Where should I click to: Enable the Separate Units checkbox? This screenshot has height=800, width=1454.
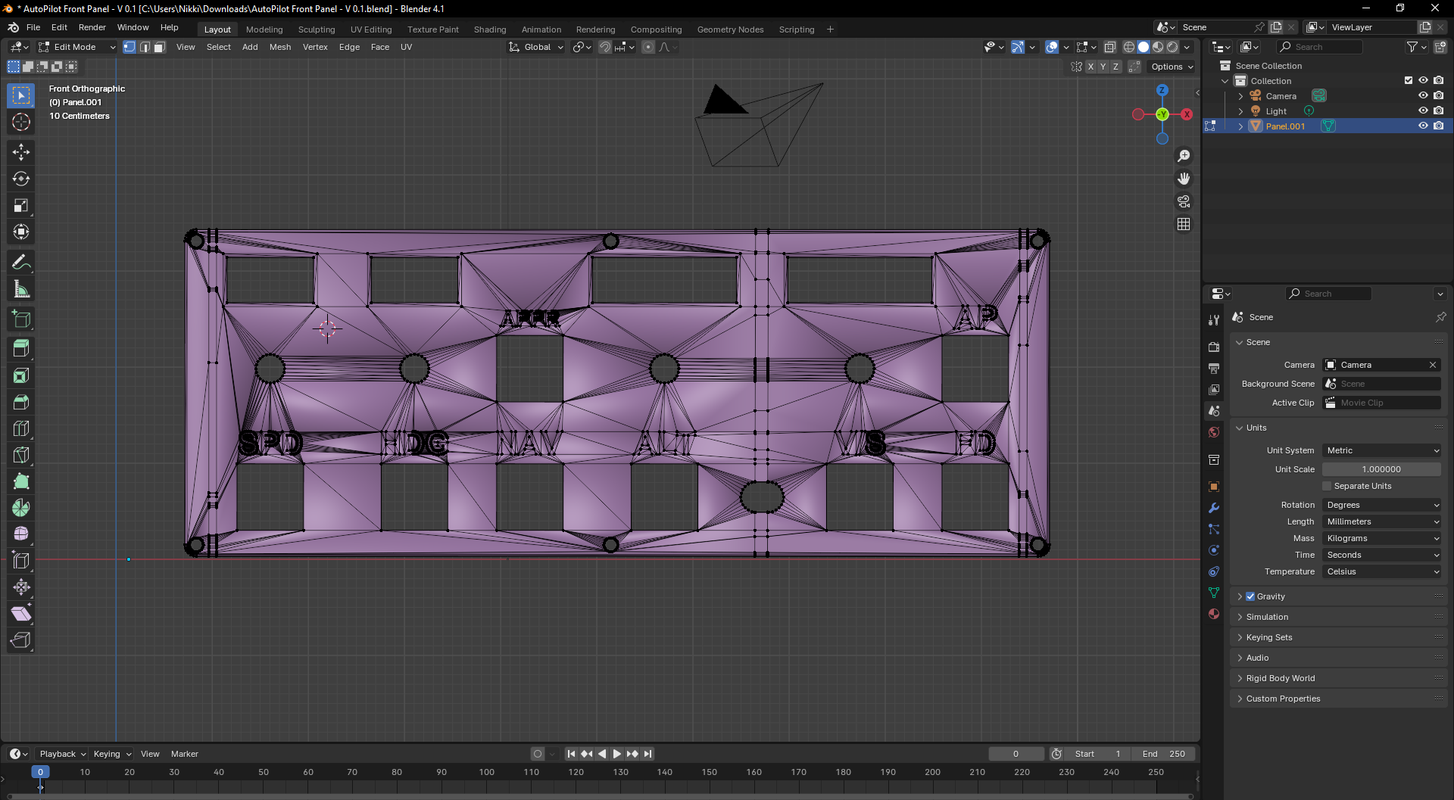click(x=1327, y=486)
